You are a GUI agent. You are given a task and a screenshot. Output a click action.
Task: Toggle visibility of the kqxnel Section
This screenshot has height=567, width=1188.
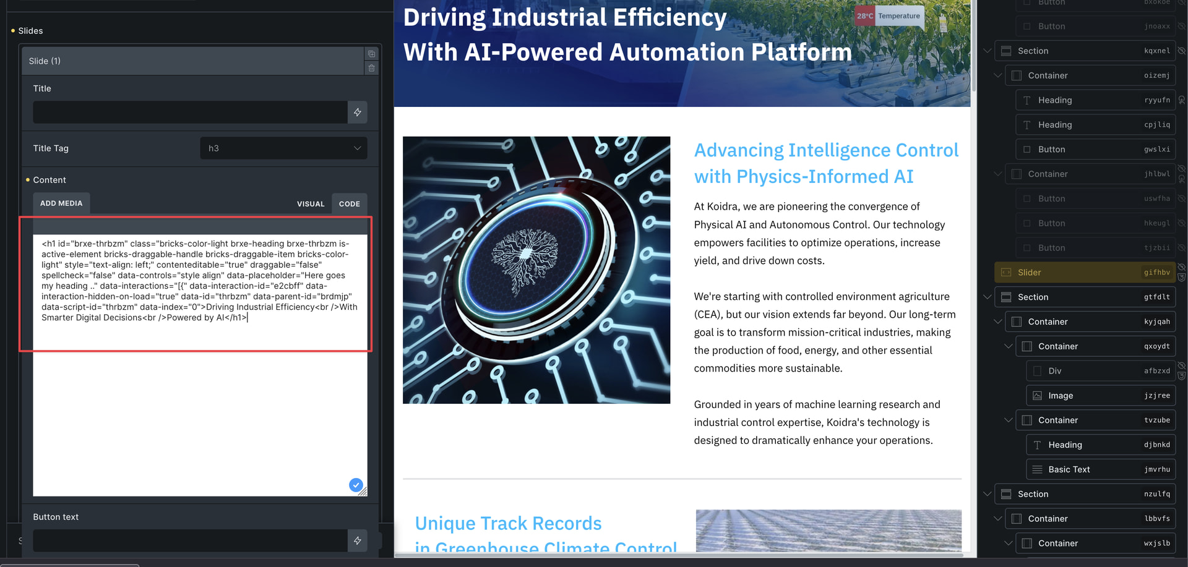click(1182, 51)
